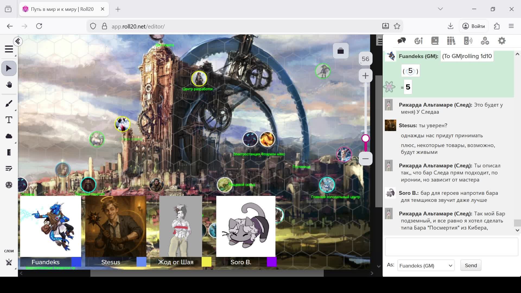Select the Text tool
The width and height of the screenshot is (521, 293).
pos(9,120)
